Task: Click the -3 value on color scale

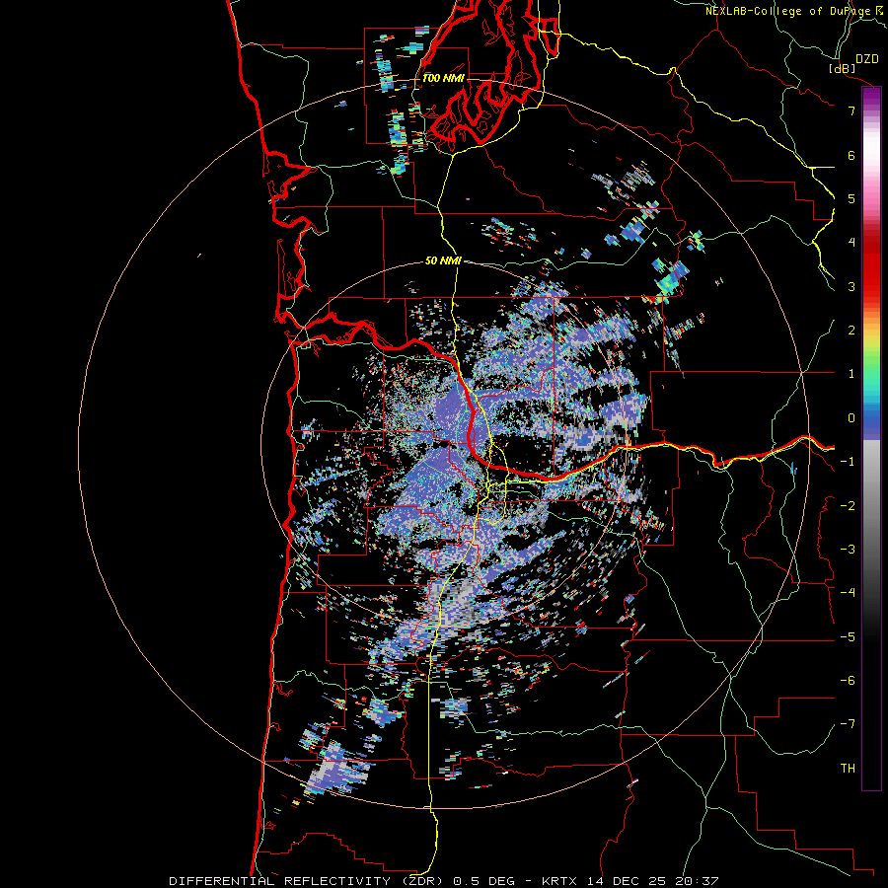Action: point(848,550)
